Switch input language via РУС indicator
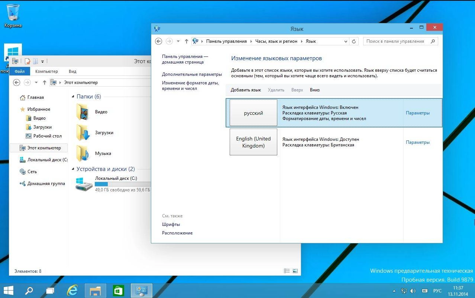Screen dimensions: 475x298 point(437,291)
